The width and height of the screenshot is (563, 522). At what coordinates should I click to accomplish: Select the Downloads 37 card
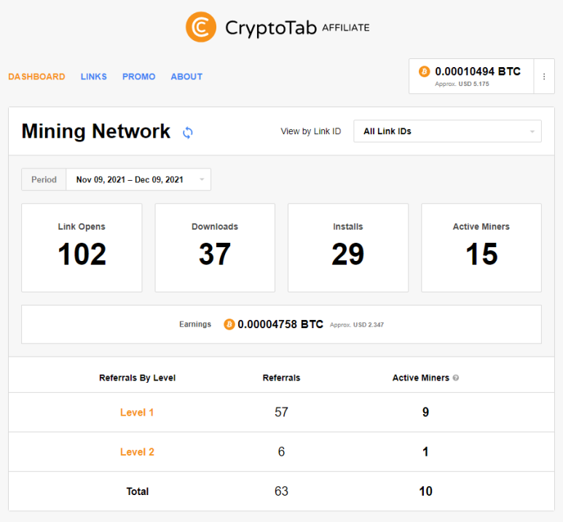[x=215, y=248]
